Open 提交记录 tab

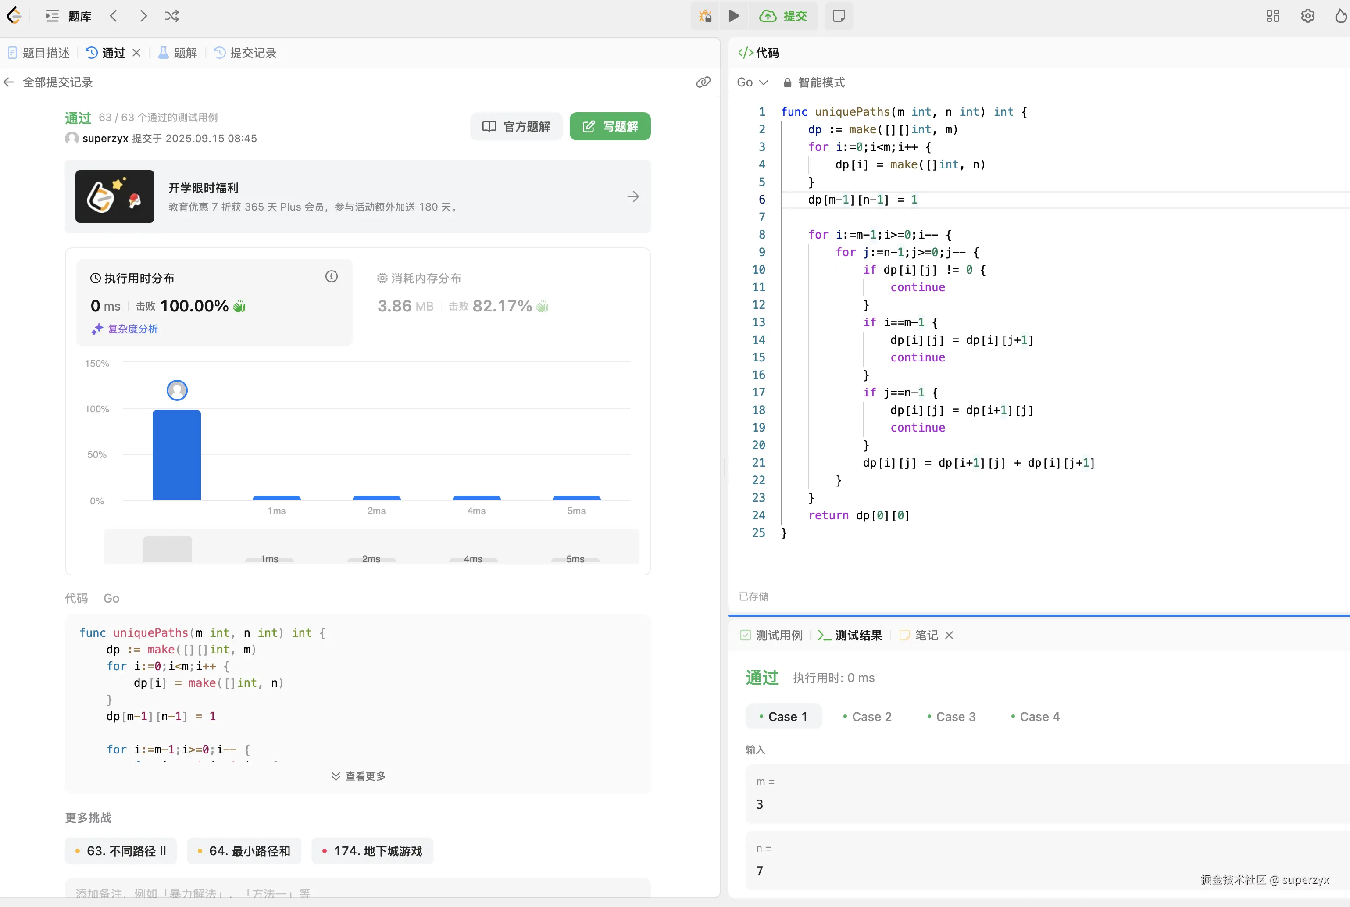click(245, 53)
